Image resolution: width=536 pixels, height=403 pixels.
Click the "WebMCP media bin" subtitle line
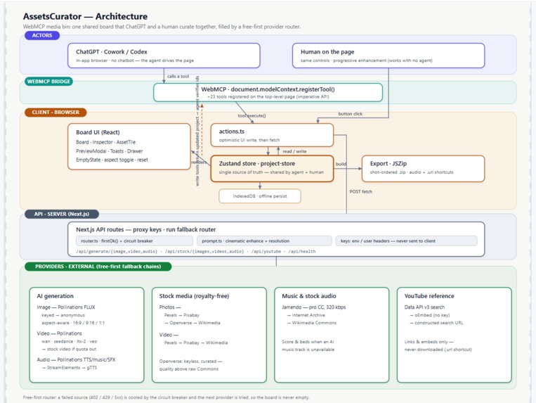162,26
